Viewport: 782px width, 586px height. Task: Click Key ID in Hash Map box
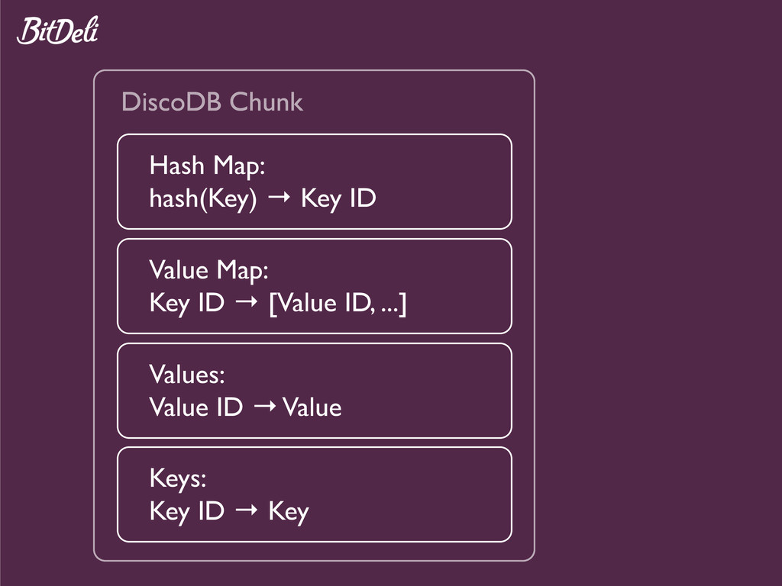(x=338, y=199)
